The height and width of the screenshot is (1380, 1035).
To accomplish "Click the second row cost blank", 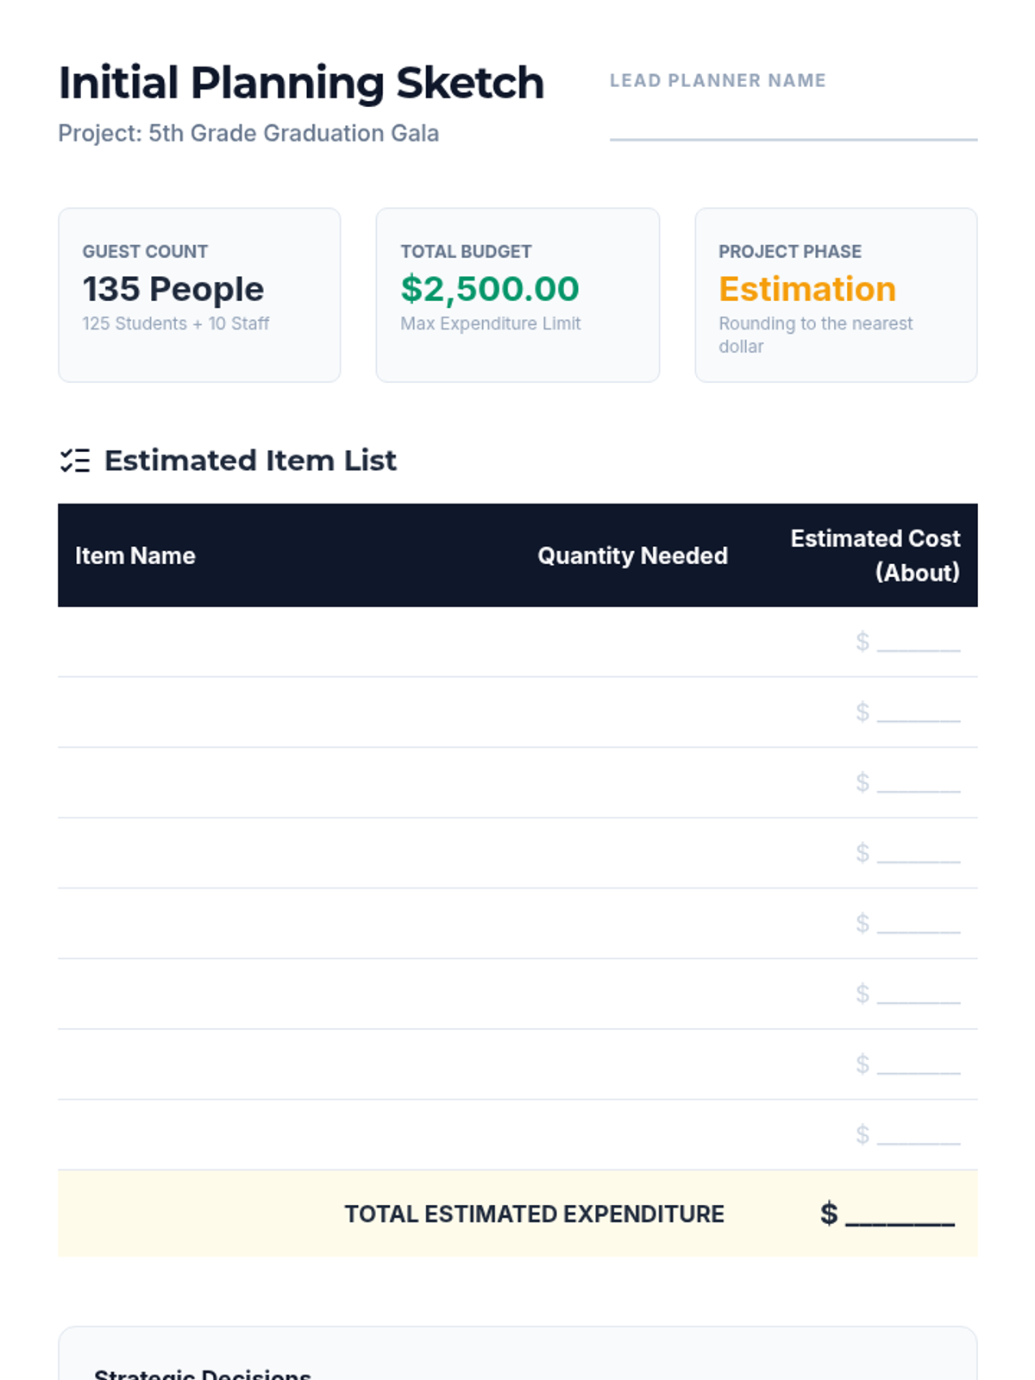I will 918,713.
